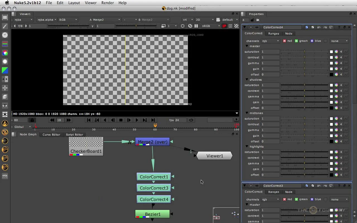Open the Time nodes clock icon
Image resolution: width=357 pixels, height=223 pixels.
pyautogui.click(x=5, y=35)
